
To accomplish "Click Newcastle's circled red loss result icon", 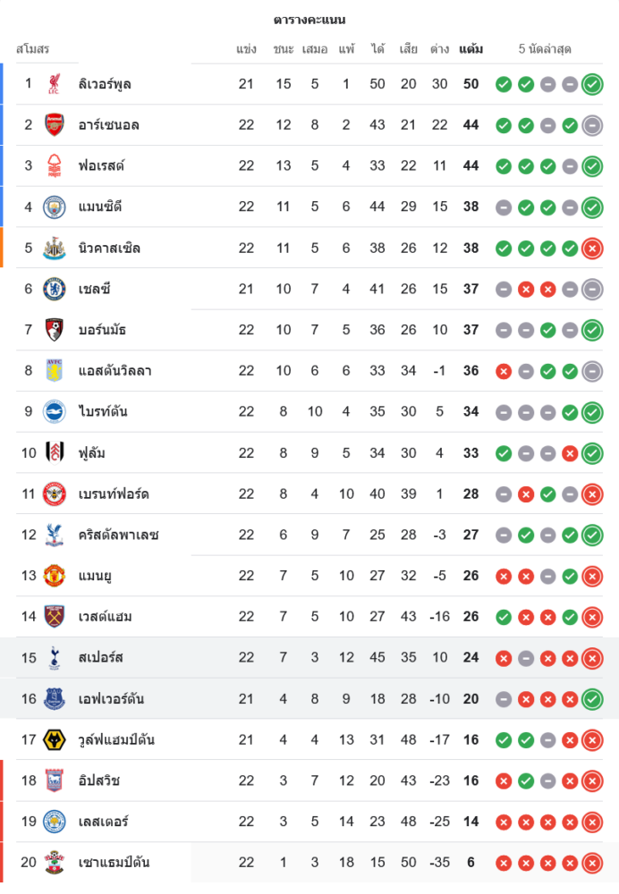I will (x=591, y=249).
